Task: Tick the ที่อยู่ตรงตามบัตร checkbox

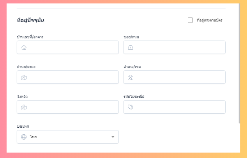Action: pos(190,20)
